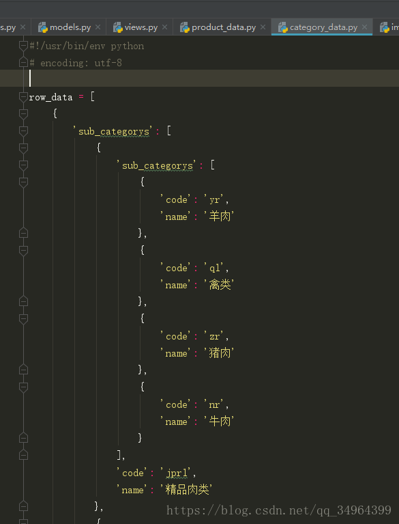Click the 'code' key before 'jprl'
This screenshot has height=524, width=399.
132,473
